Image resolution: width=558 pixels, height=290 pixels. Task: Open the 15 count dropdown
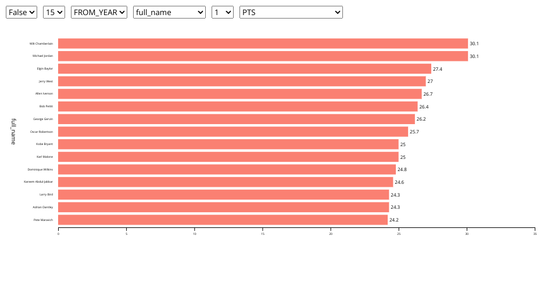click(x=53, y=12)
